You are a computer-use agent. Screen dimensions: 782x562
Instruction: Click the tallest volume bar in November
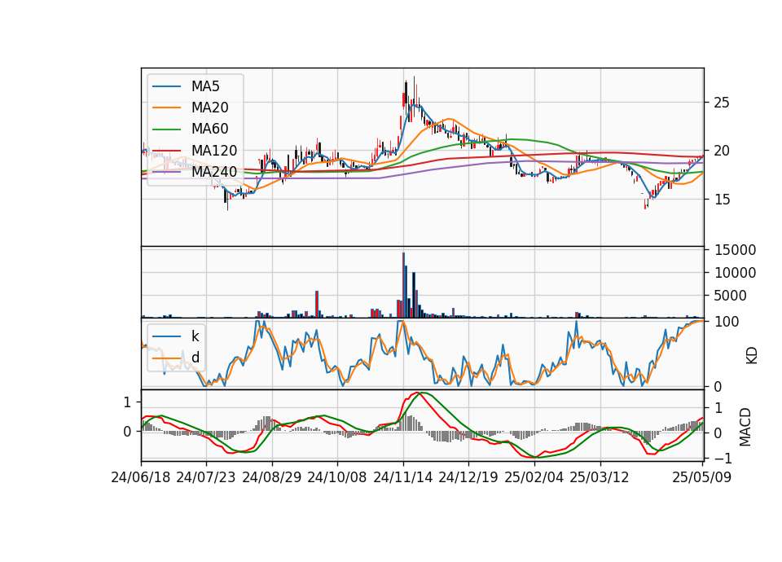pyautogui.click(x=403, y=285)
